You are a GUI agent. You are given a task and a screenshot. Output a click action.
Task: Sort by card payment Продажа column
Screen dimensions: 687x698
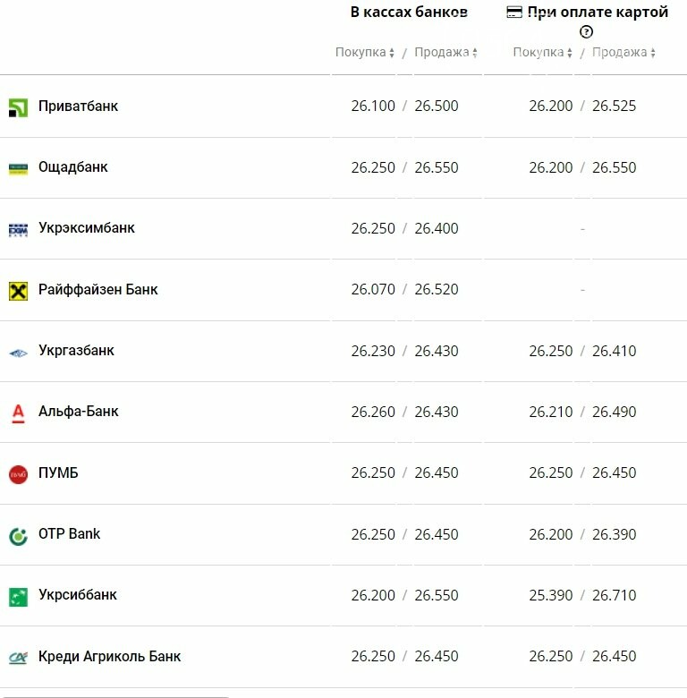(x=623, y=53)
